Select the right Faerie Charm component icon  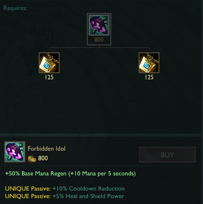pyautogui.click(x=149, y=63)
